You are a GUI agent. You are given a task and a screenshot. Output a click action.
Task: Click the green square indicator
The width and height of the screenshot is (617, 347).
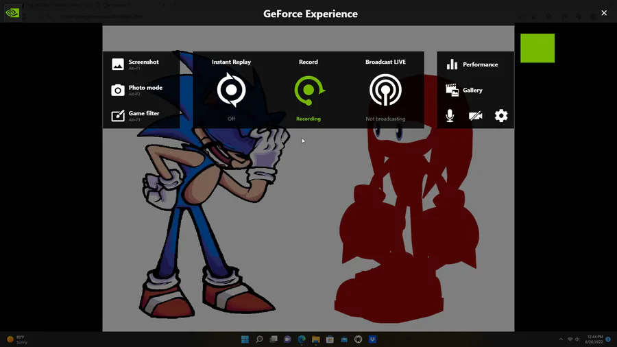point(537,48)
